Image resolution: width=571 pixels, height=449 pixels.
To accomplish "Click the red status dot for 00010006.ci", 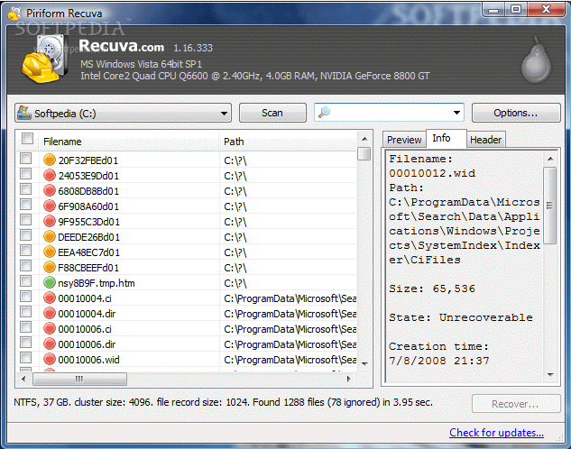I will click(49, 328).
